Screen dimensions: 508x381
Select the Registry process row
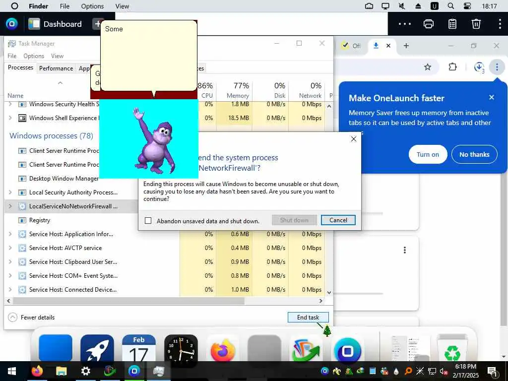tap(71, 220)
